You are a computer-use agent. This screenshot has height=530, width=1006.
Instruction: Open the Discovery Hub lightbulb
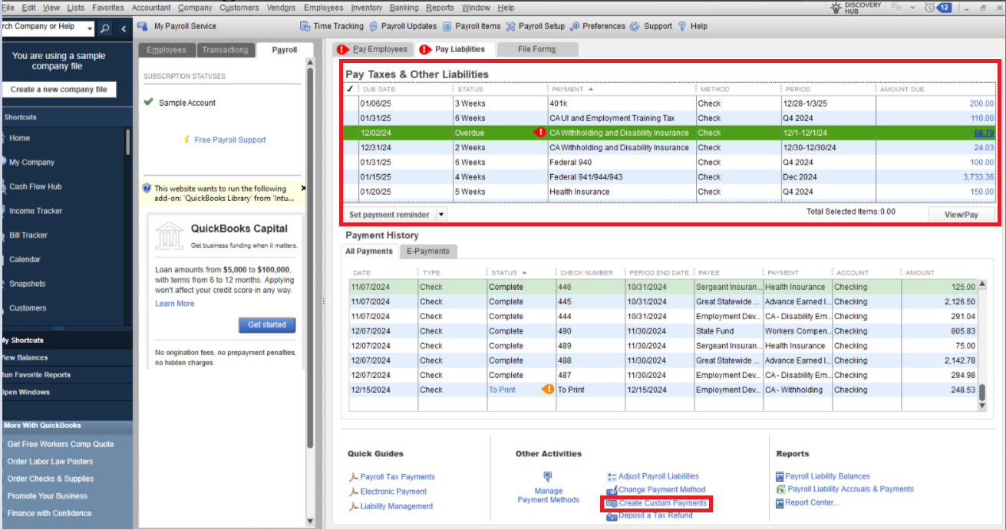836,8
